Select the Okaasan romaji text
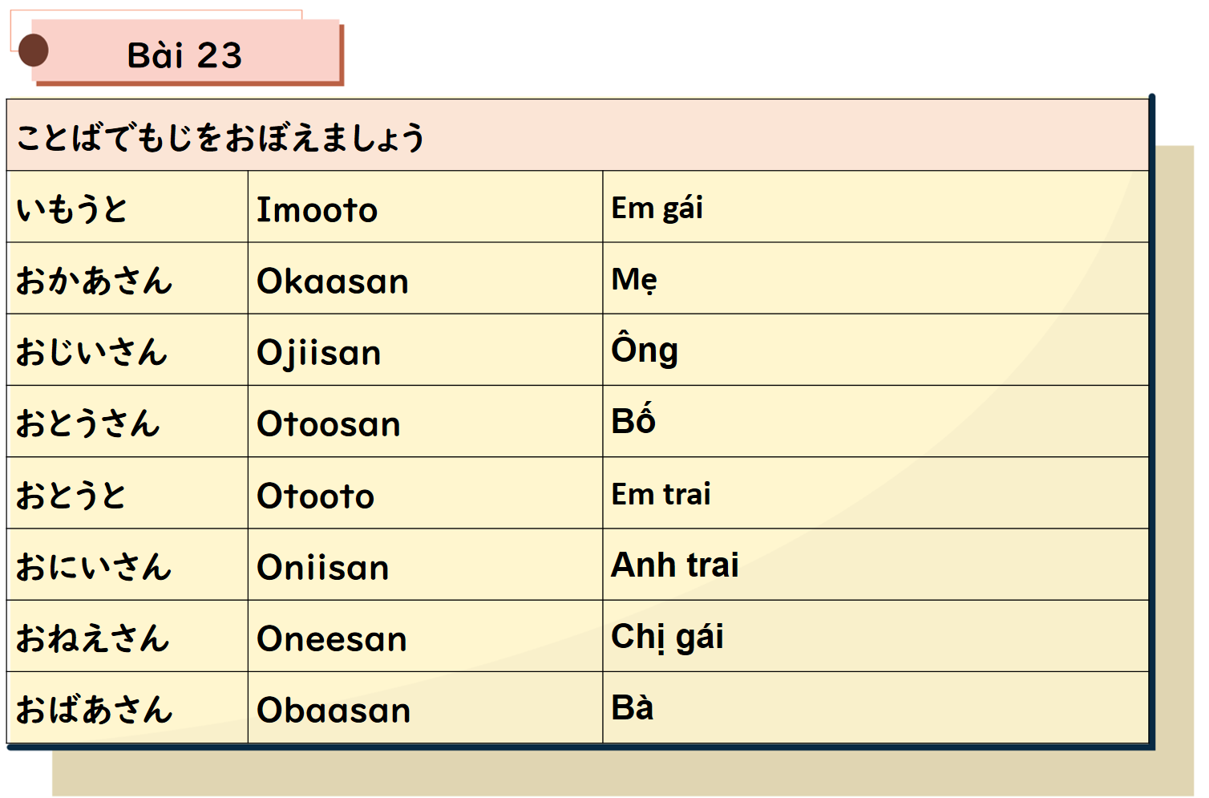1209x798 pixels. click(332, 282)
